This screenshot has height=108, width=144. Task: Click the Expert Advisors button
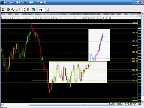click(x=6, y=18)
